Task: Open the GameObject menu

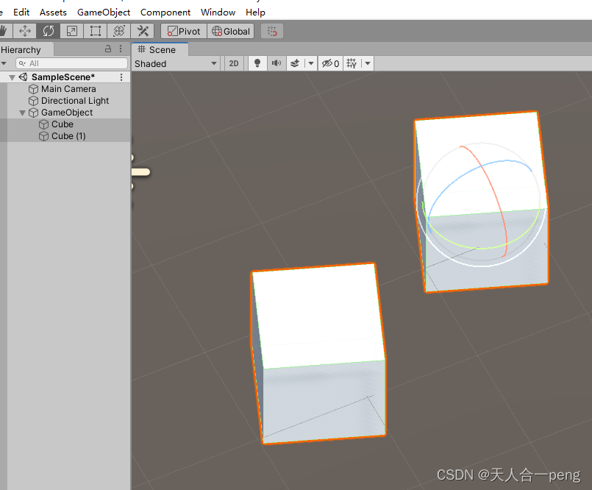Action: [103, 12]
